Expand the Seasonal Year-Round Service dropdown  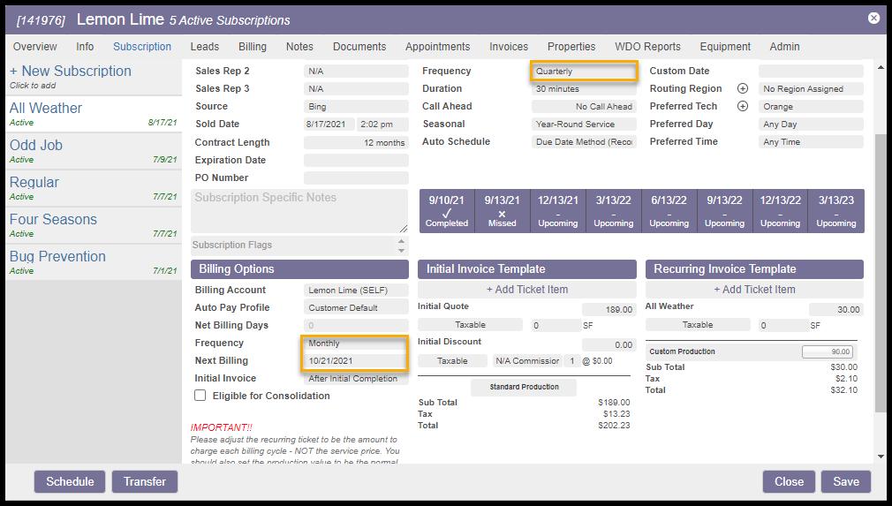pyautogui.click(x=584, y=125)
